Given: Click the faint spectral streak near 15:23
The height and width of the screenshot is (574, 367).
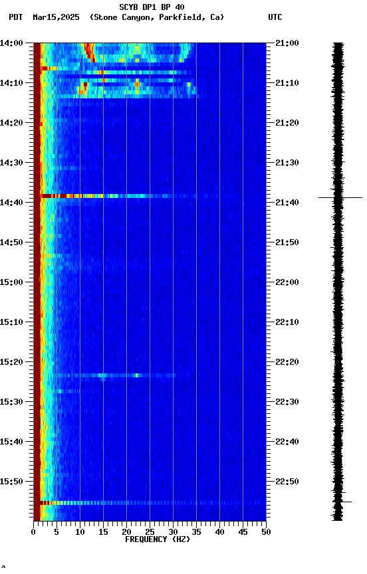Looking at the screenshot, I should click(x=116, y=375).
